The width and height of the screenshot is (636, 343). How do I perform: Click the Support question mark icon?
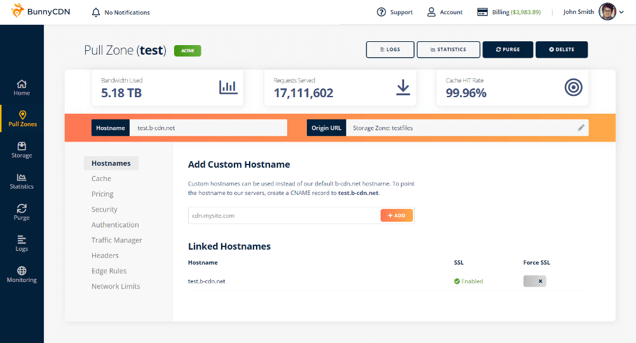pos(381,12)
